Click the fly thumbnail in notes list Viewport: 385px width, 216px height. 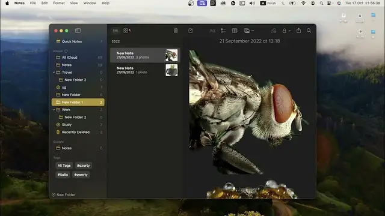coord(171,55)
